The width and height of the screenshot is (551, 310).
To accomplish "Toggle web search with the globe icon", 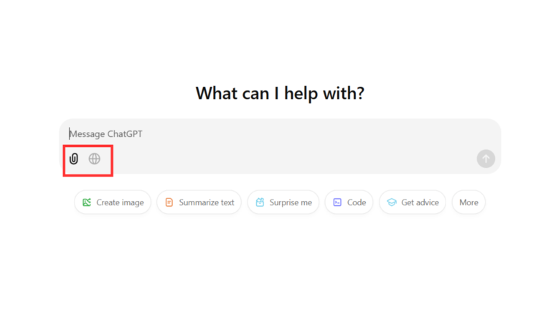I will pyautogui.click(x=94, y=159).
